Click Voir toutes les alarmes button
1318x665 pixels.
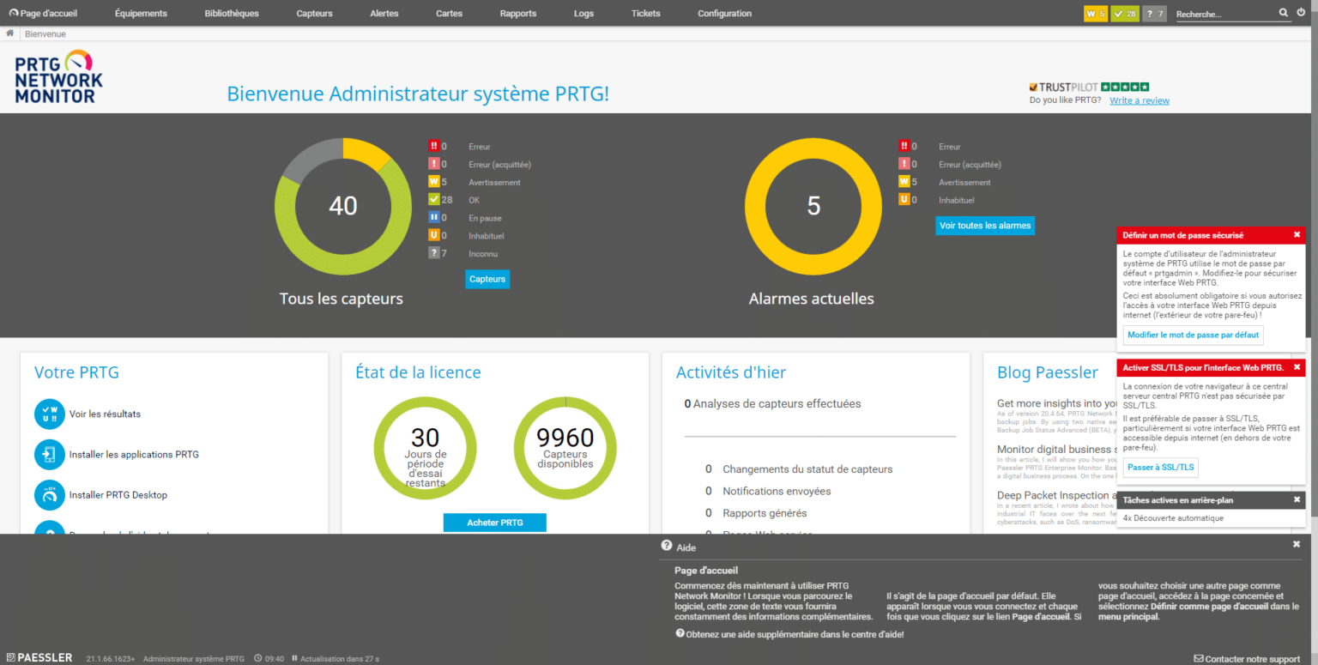coord(985,226)
